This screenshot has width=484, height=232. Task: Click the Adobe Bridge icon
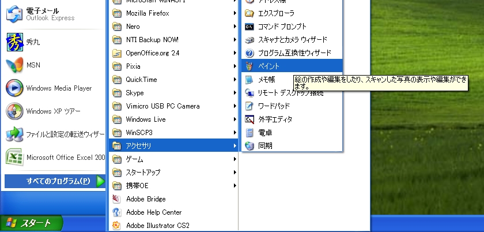point(116,199)
